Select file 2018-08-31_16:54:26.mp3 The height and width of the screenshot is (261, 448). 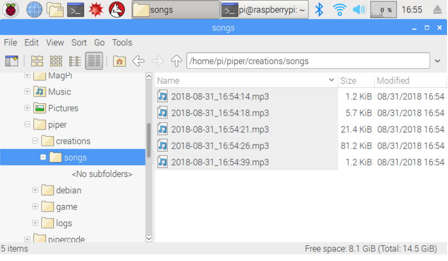(220, 146)
